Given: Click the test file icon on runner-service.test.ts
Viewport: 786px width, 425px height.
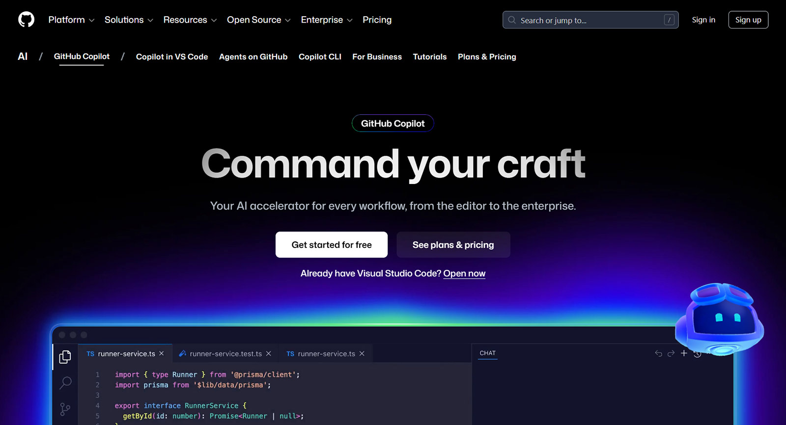Looking at the screenshot, I should (182, 353).
